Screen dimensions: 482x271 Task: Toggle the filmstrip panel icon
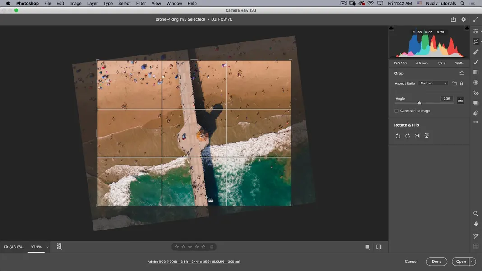(59, 246)
